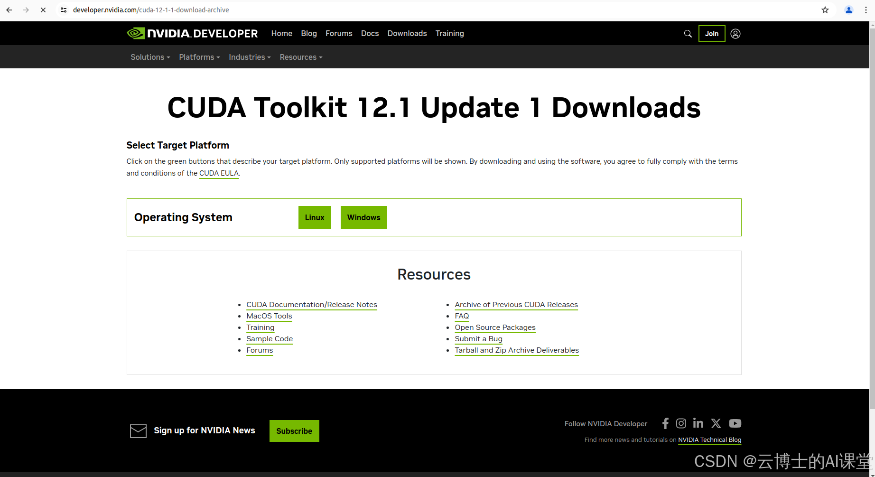Click the Join button
The width and height of the screenshot is (875, 477).
pyautogui.click(x=712, y=34)
